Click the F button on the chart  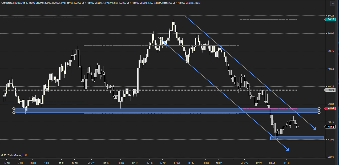332,3
